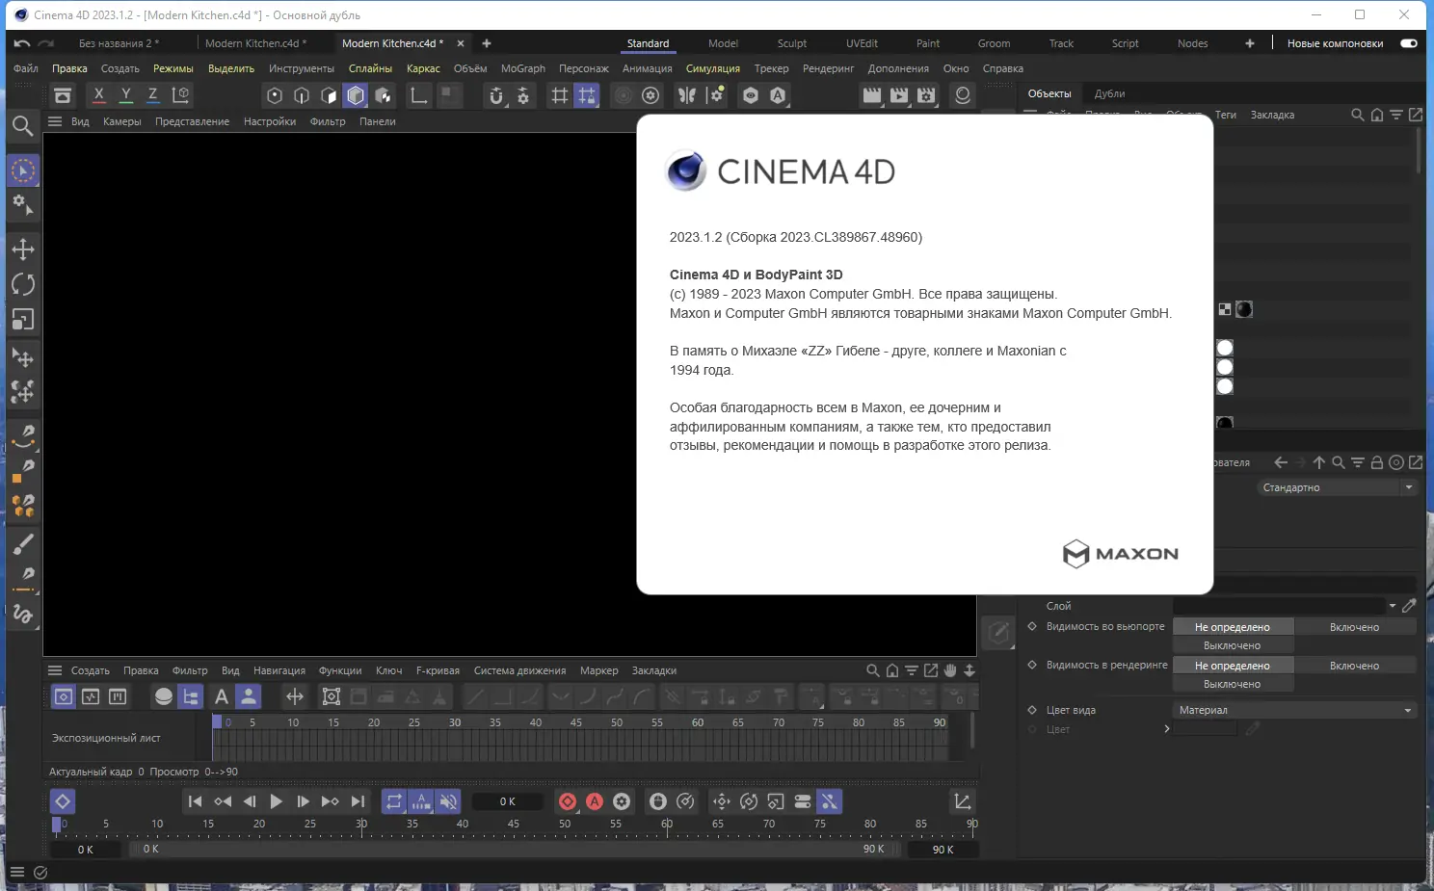Expand the Слой field dropdown arrow
The height and width of the screenshot is (891, 1434).
click(1393, 606)
